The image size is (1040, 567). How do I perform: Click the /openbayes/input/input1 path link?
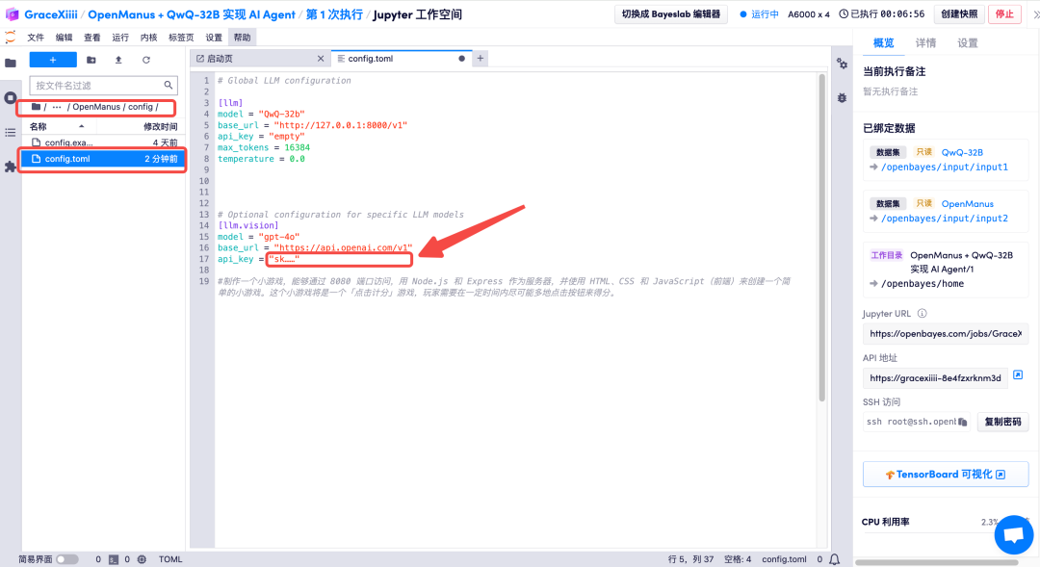[945, 168]
